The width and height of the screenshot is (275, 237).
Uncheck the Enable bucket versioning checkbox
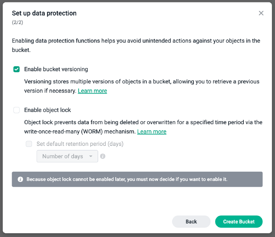coord(16,69)
